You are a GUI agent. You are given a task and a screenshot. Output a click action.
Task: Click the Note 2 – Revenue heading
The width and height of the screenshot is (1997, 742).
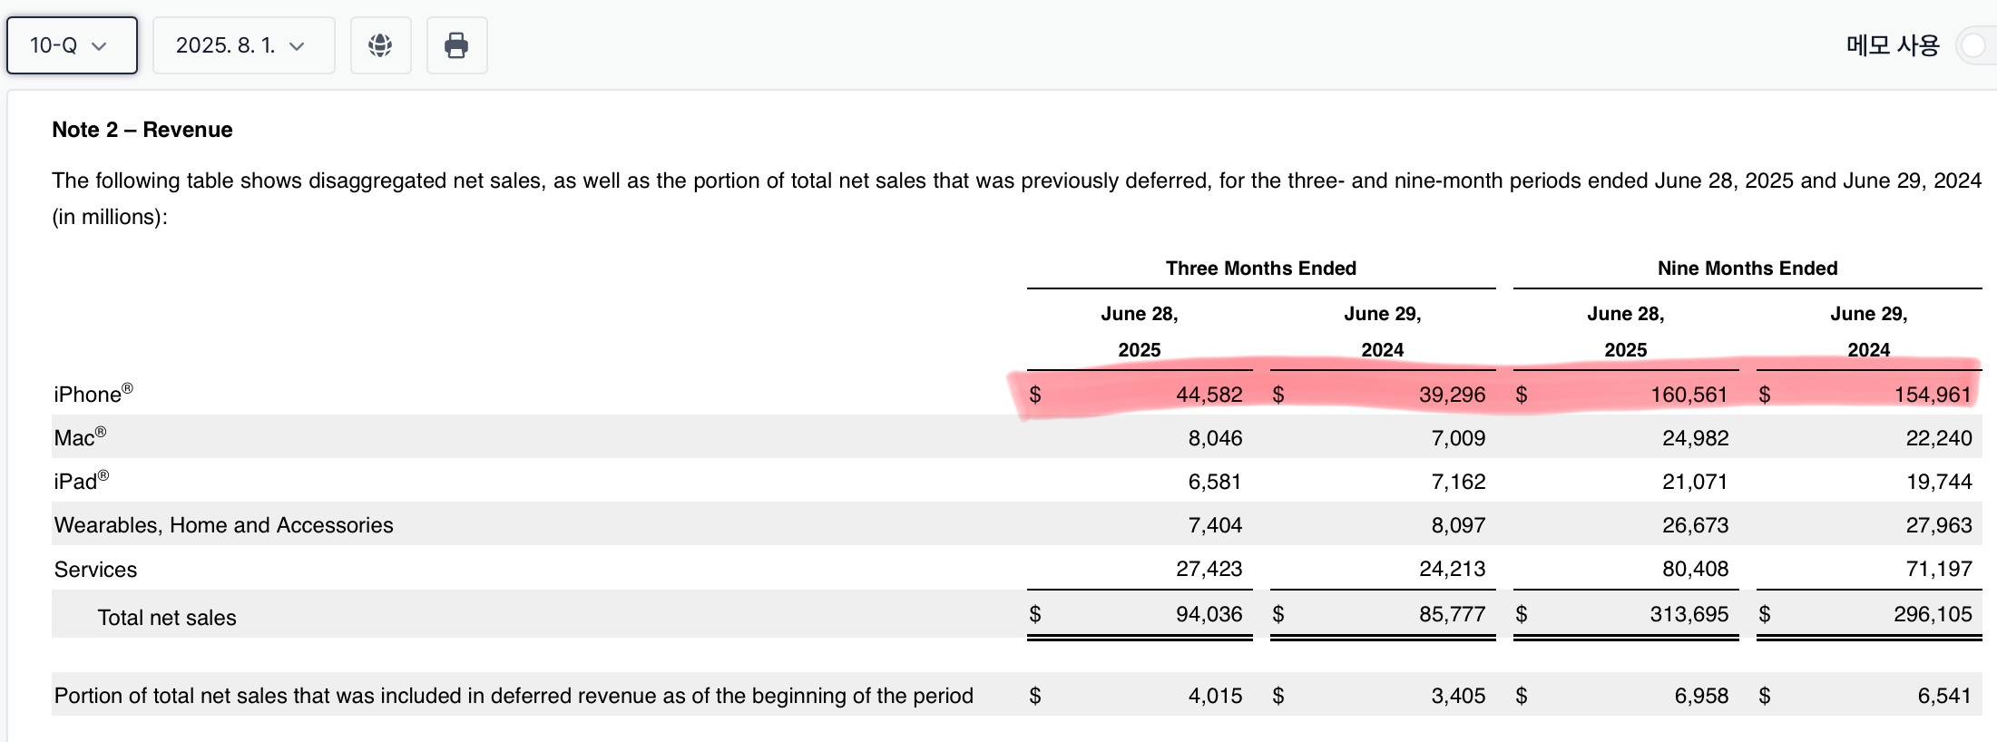coord(142,130)
